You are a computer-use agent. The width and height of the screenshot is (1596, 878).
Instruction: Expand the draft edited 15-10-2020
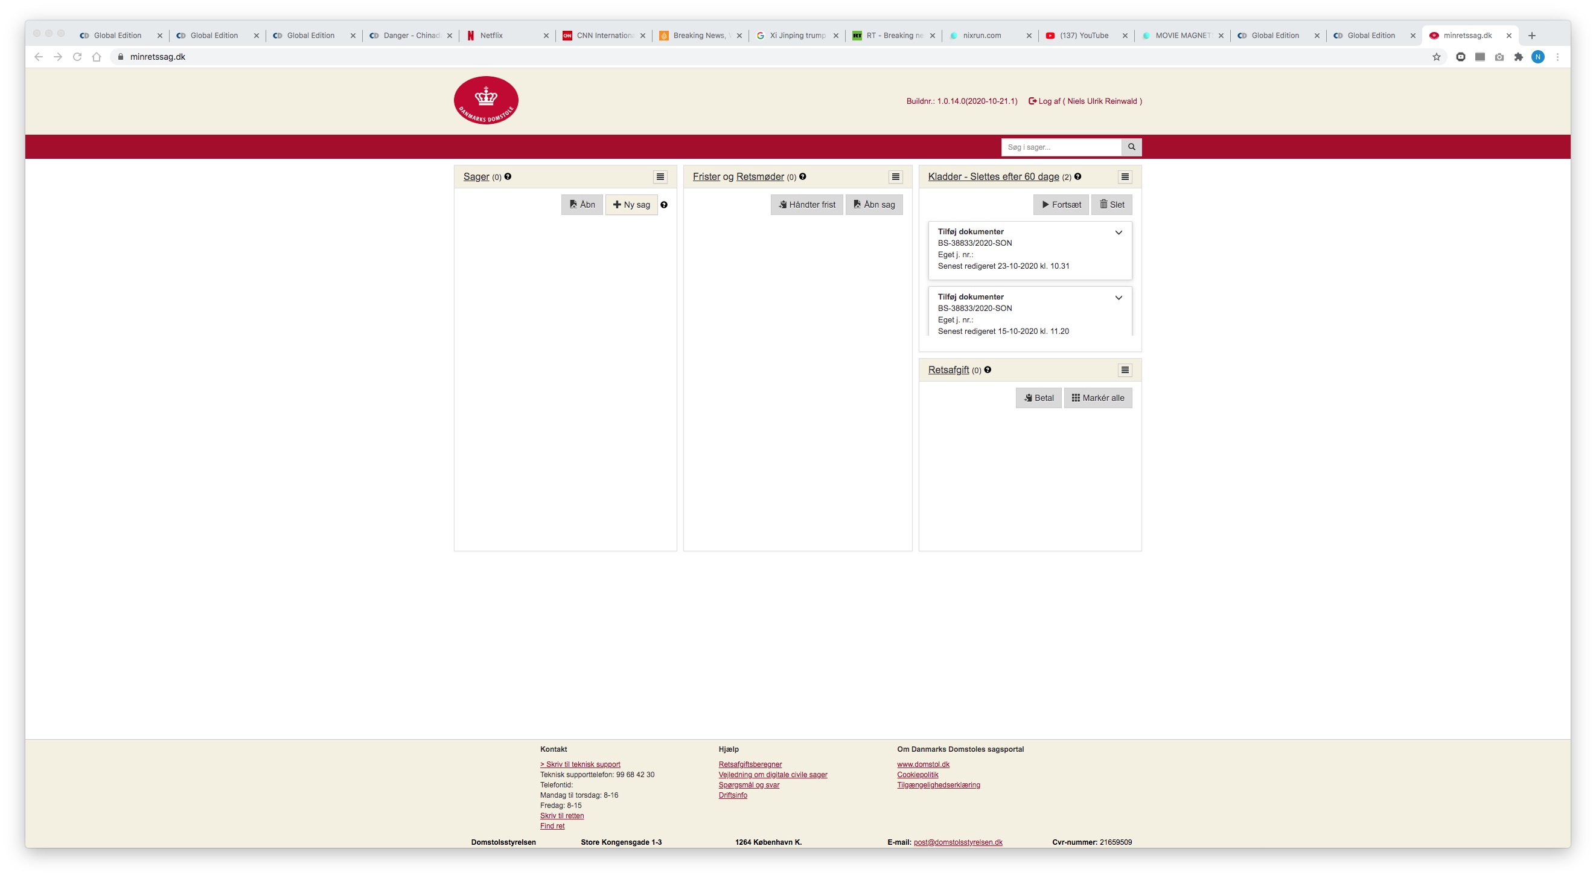coord(1119,298)
